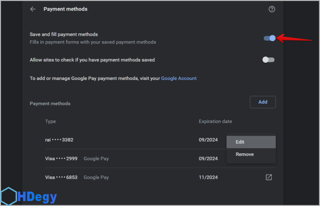
Task: Click Google Pay label beside Visa 6853
Action: coord(96,177)
